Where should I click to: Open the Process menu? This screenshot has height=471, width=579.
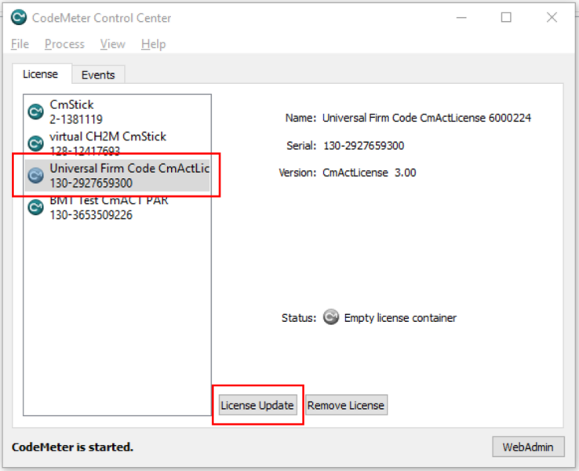tap(64, 44)
